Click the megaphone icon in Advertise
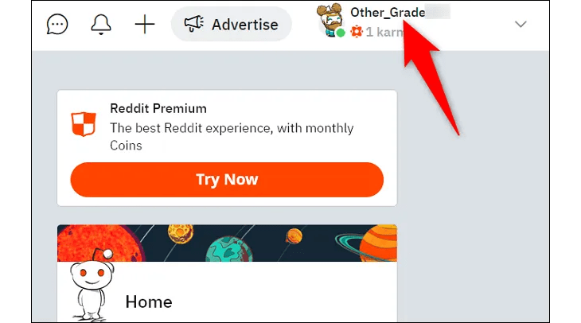 click(193, 24)
